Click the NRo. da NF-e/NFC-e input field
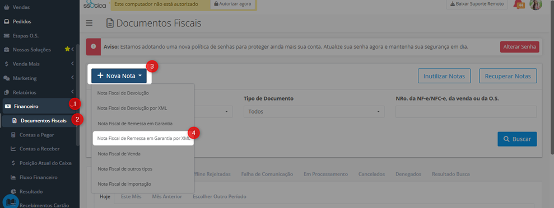Image resolution: width=554 pixels, height=208 pixels. pos(466,111)
